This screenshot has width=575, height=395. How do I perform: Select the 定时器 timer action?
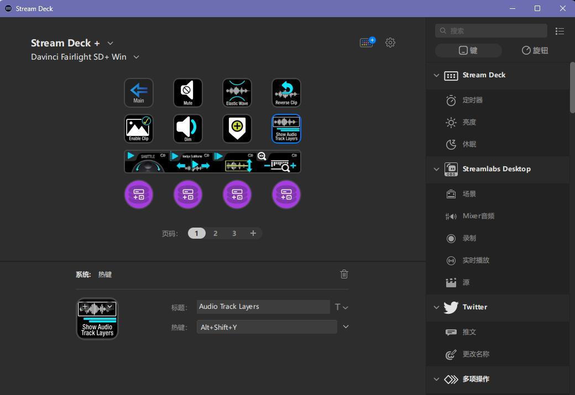pyautogui.click(x=499, y=100)
